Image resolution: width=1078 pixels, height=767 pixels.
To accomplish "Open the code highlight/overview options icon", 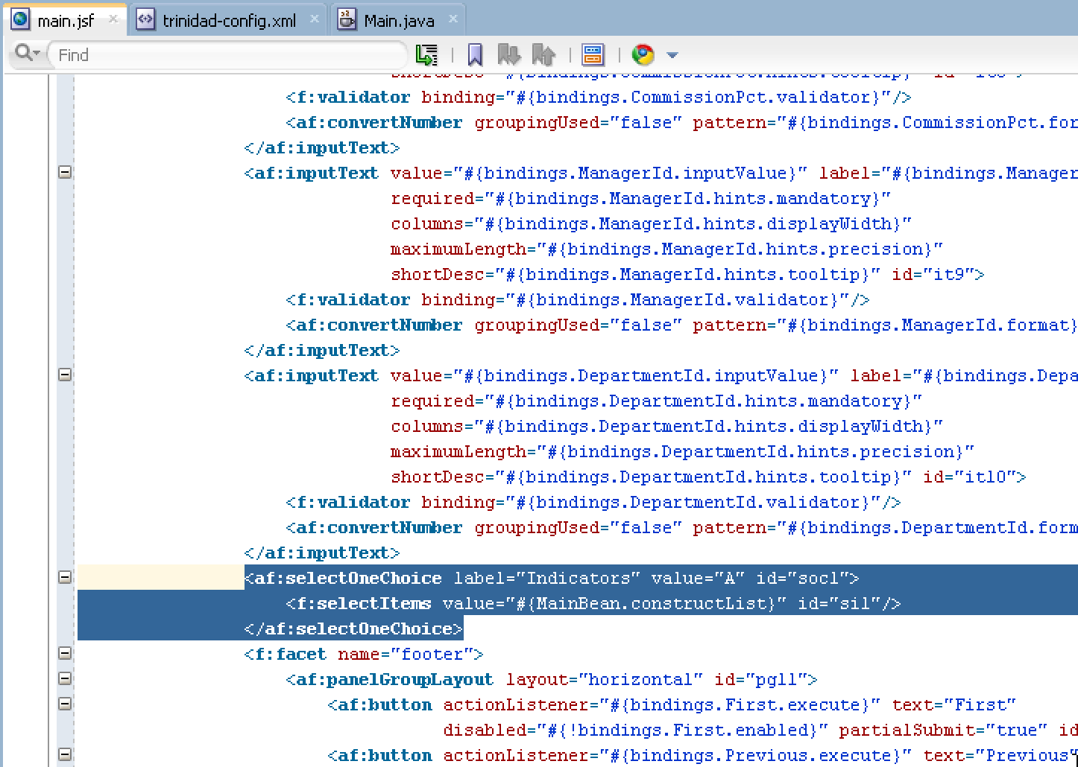I will point(593,54).
